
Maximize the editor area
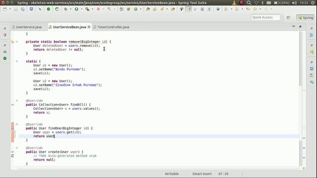pos(300,26)
